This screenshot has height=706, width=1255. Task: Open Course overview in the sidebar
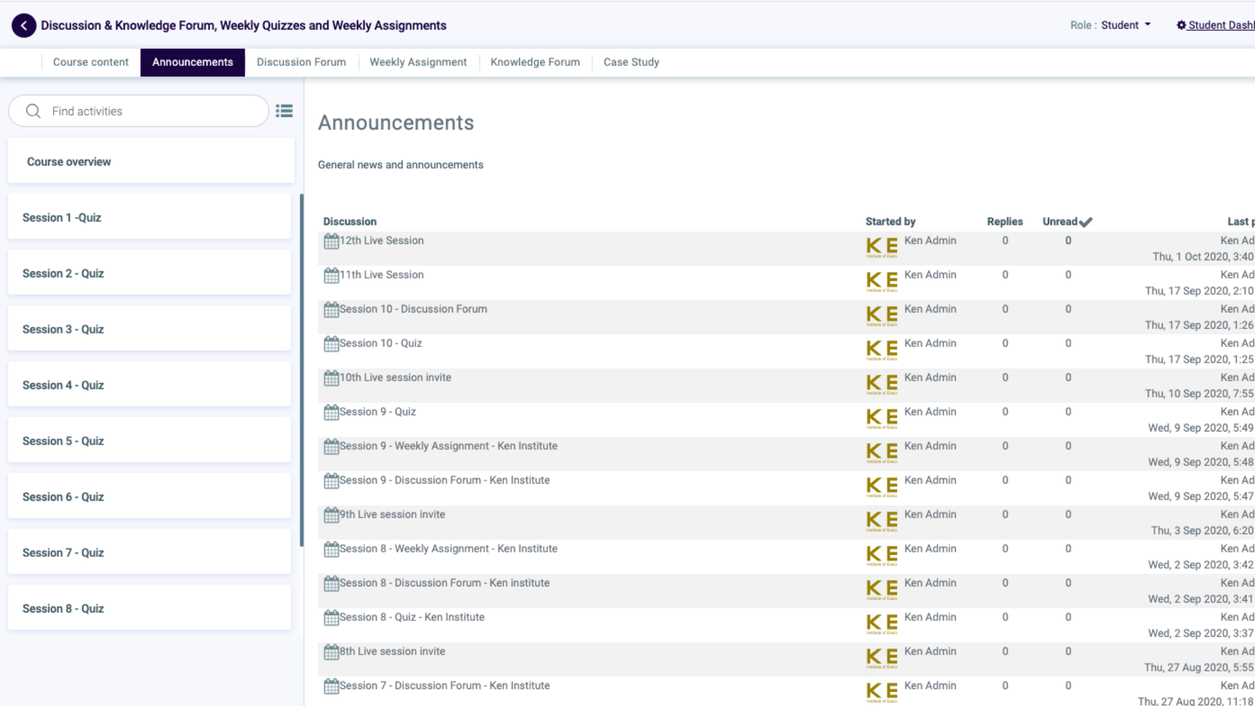(x=69, y=161)
